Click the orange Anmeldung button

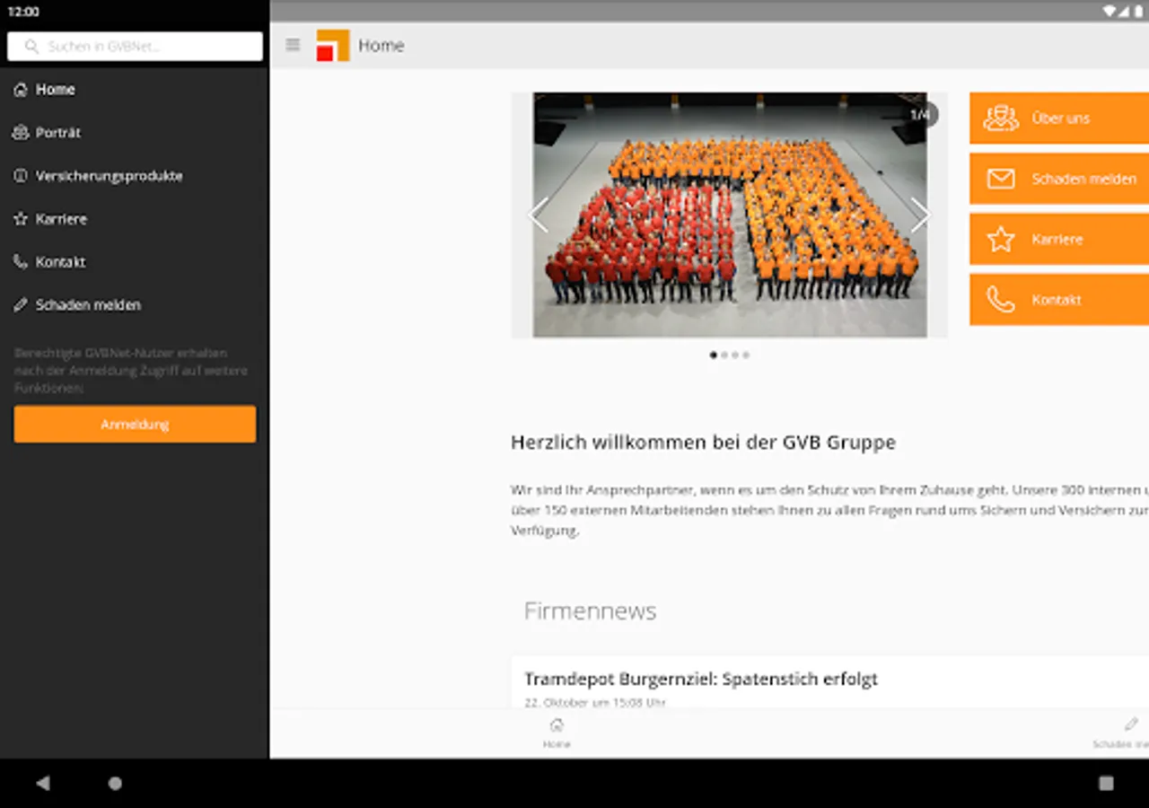pyautogui.click(x=135, y=424)
